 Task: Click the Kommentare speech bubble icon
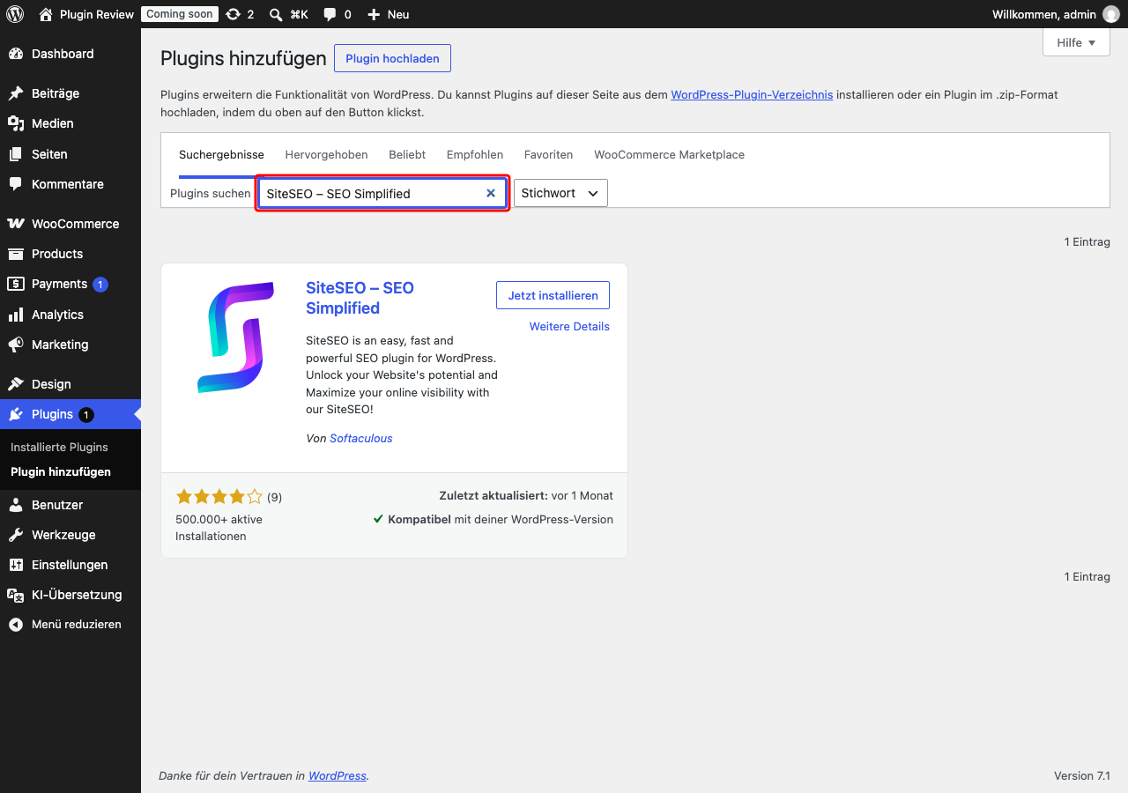click(x=16, y=184)
